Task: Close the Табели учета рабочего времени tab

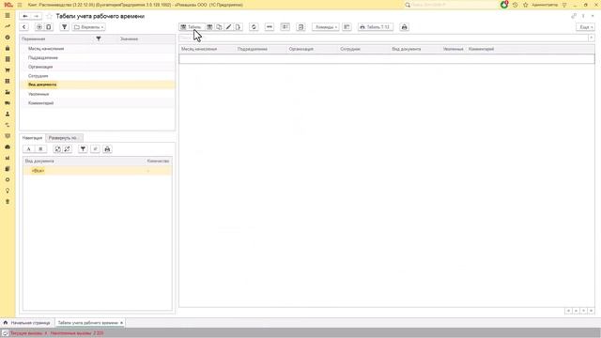Action: tap(121, 323)
